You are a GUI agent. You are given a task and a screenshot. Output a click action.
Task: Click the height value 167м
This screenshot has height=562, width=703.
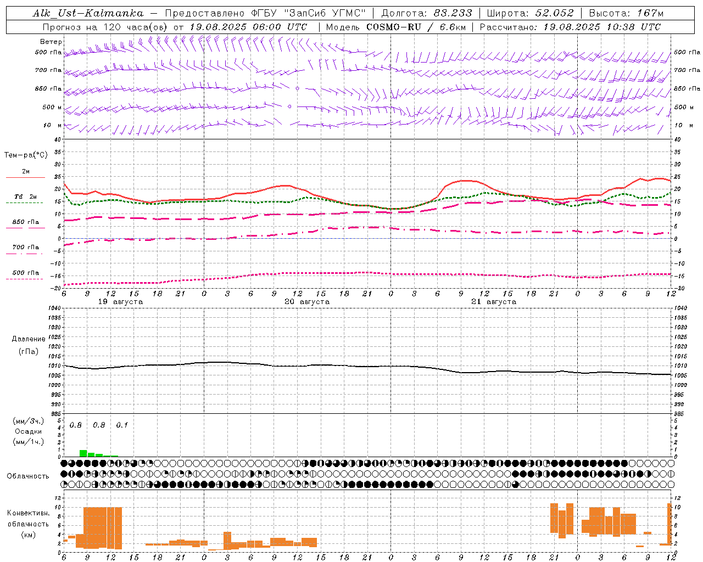[650, 13]
